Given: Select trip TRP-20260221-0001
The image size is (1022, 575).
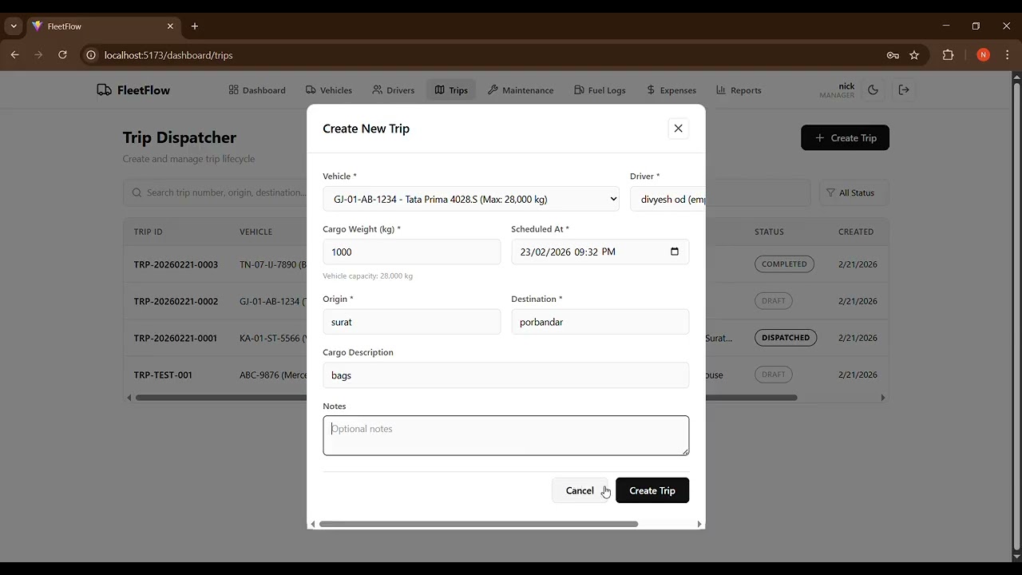Looking at the screenshot, I should click(x=176, y=338).
